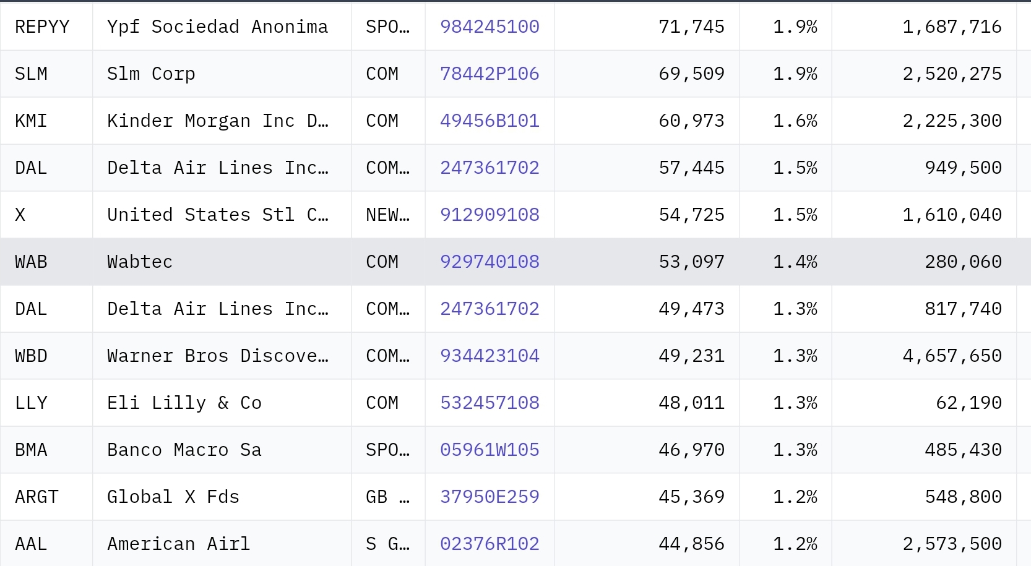Select the value 71,745
1031x566 pixels.
(x=691, y=27)
